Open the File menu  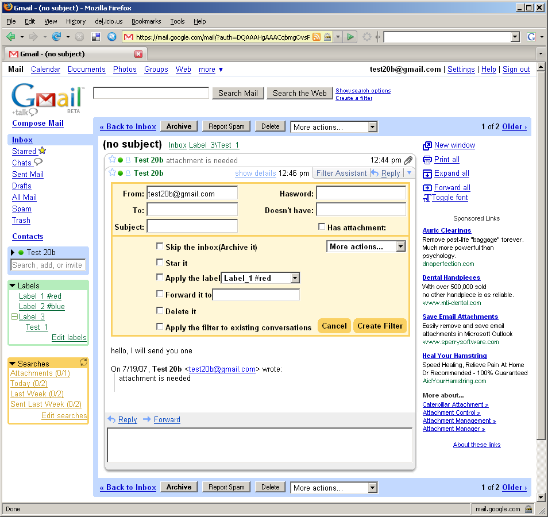[11, 21]
